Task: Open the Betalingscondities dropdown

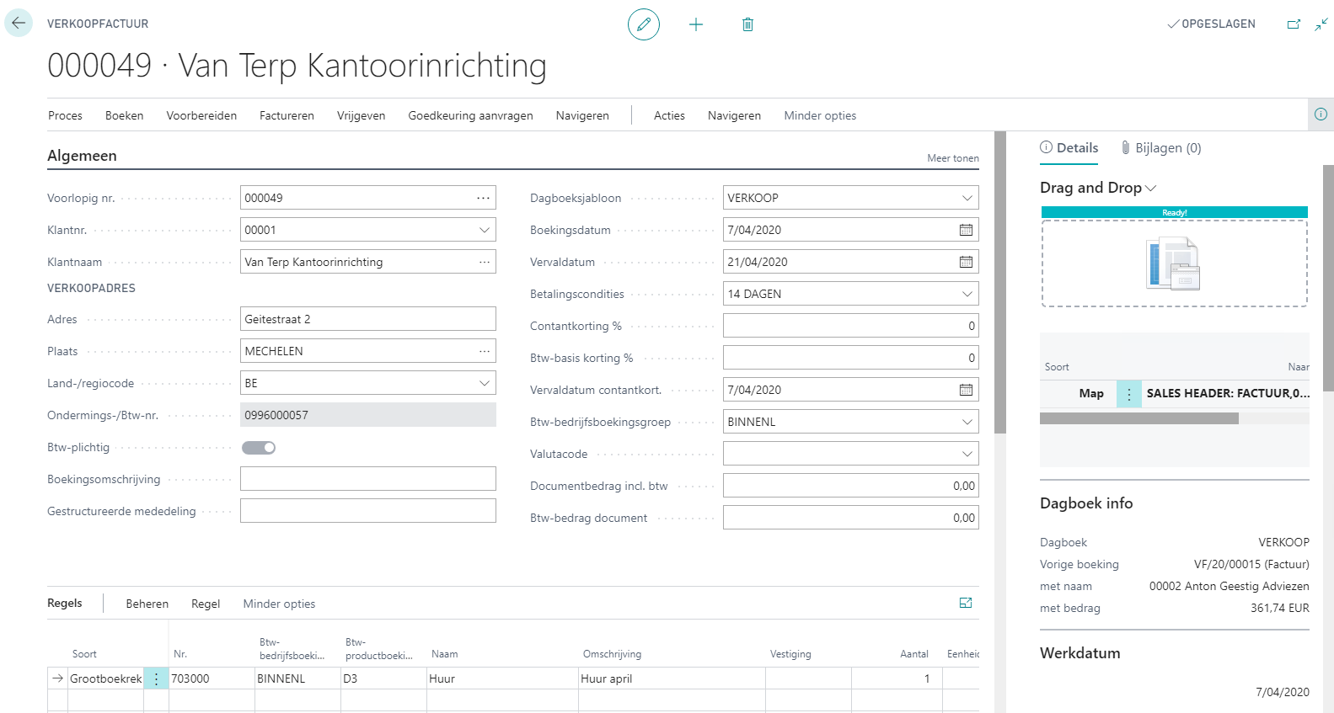Action: (967, 294)
